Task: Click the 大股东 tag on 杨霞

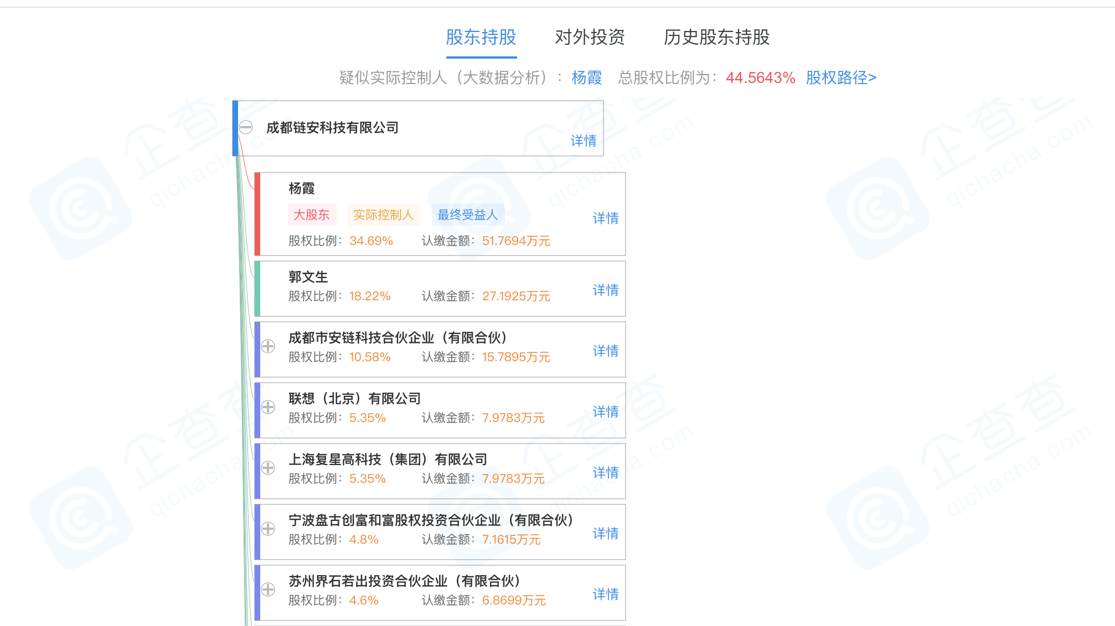Action: pos(312,215)
